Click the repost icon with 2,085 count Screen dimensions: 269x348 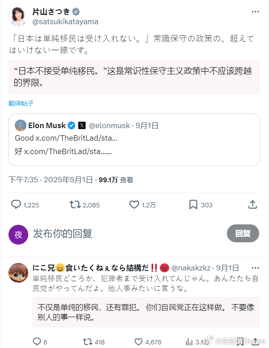[x=75, y=205]
